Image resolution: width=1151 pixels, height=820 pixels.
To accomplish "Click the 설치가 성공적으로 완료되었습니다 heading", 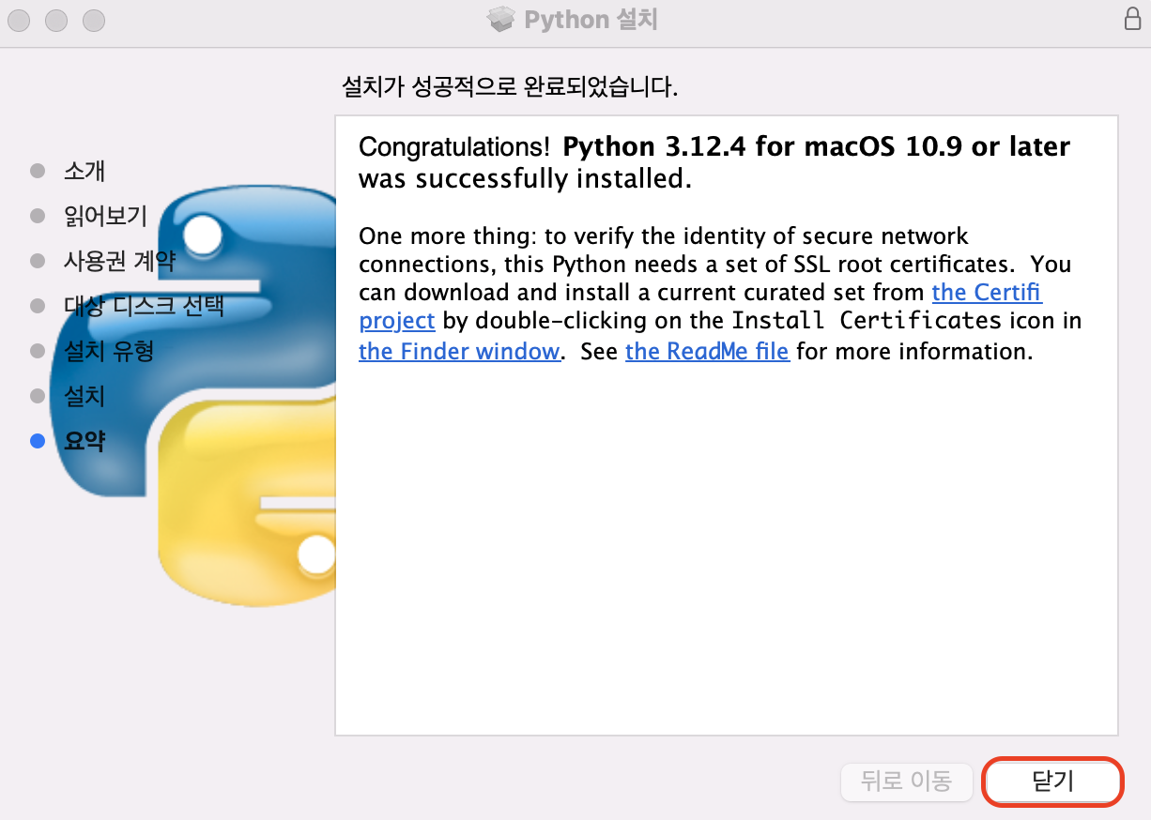I will (510, 88).
